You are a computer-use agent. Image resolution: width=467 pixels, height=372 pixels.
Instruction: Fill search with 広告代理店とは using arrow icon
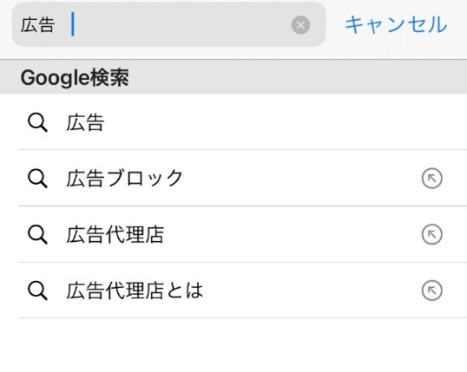click(432, 290)
